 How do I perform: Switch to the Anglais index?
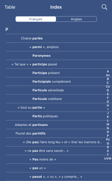pos(76,19)
